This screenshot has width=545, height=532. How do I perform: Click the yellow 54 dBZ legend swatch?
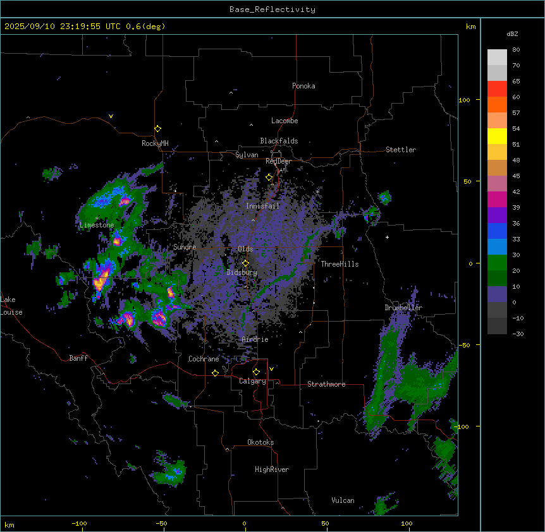click(497, 136)
